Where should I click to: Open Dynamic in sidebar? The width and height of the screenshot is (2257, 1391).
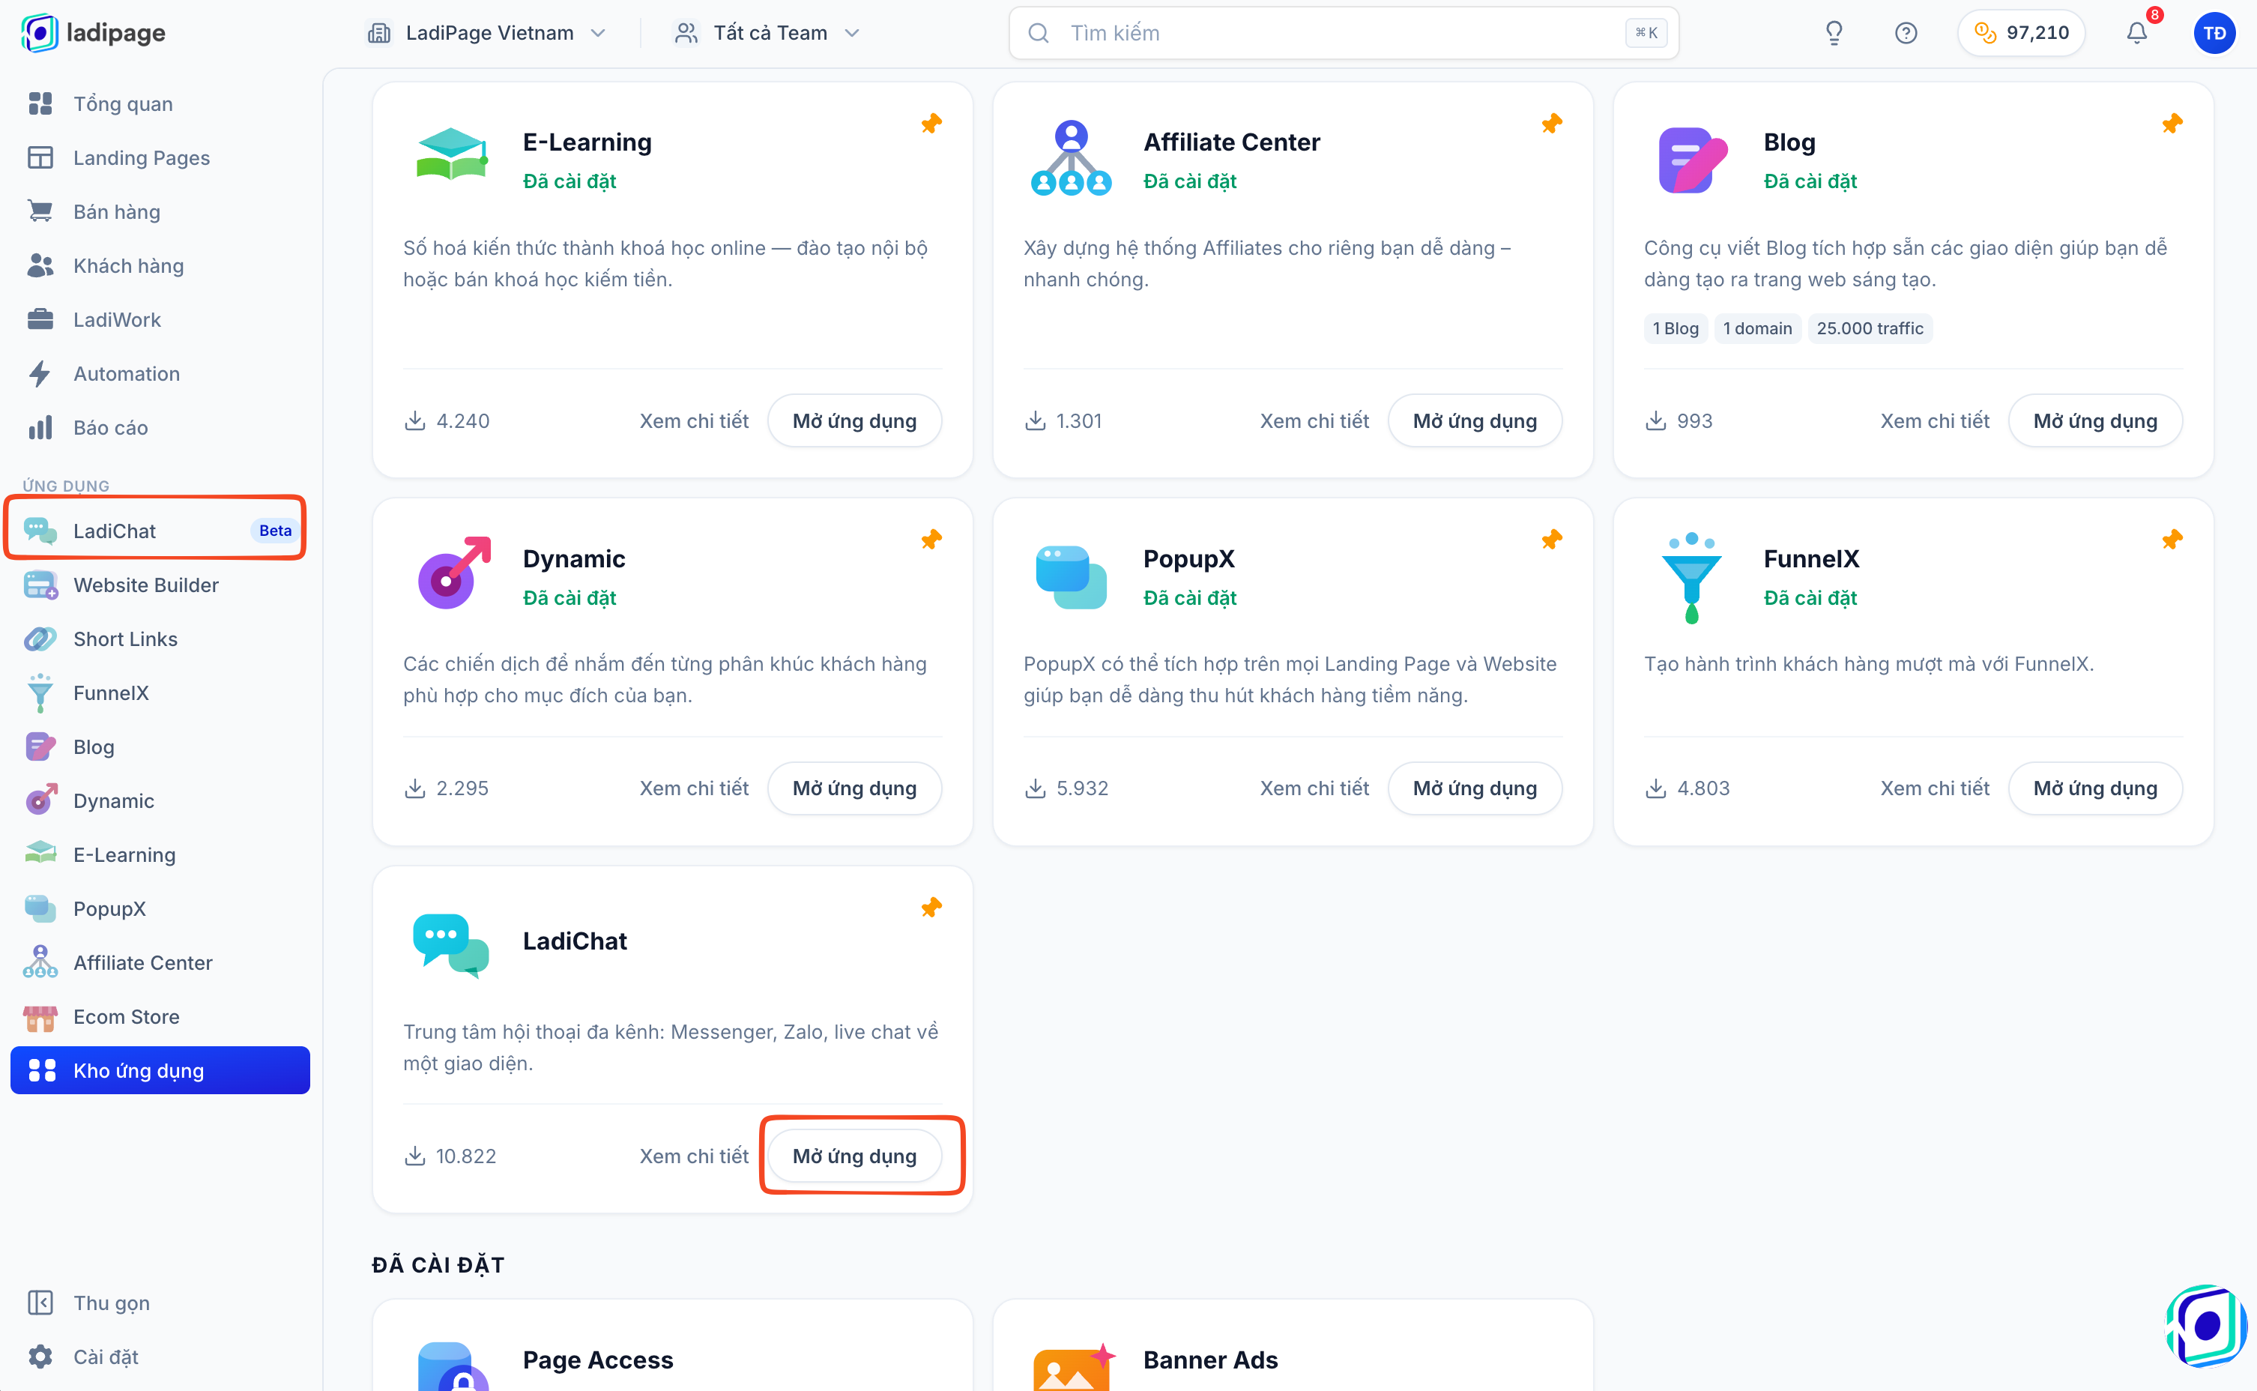[160, 800]
